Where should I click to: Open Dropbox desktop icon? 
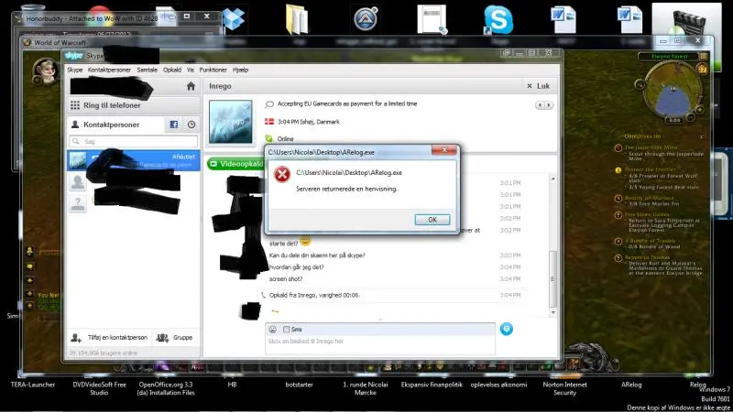[x=234, y=19]
